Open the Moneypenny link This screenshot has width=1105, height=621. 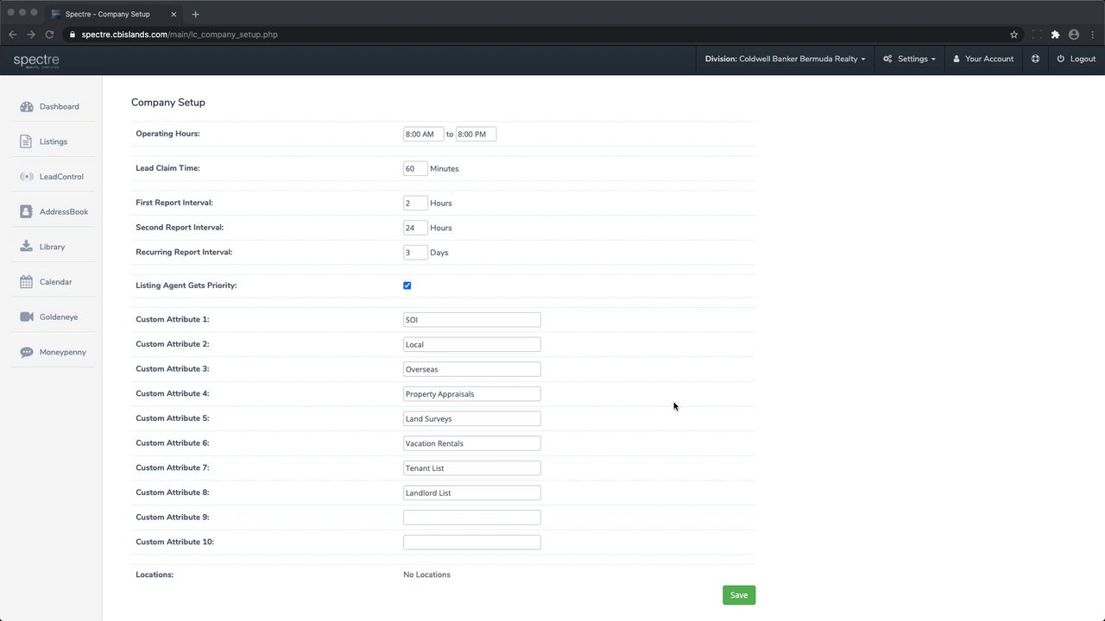point(63,352)
